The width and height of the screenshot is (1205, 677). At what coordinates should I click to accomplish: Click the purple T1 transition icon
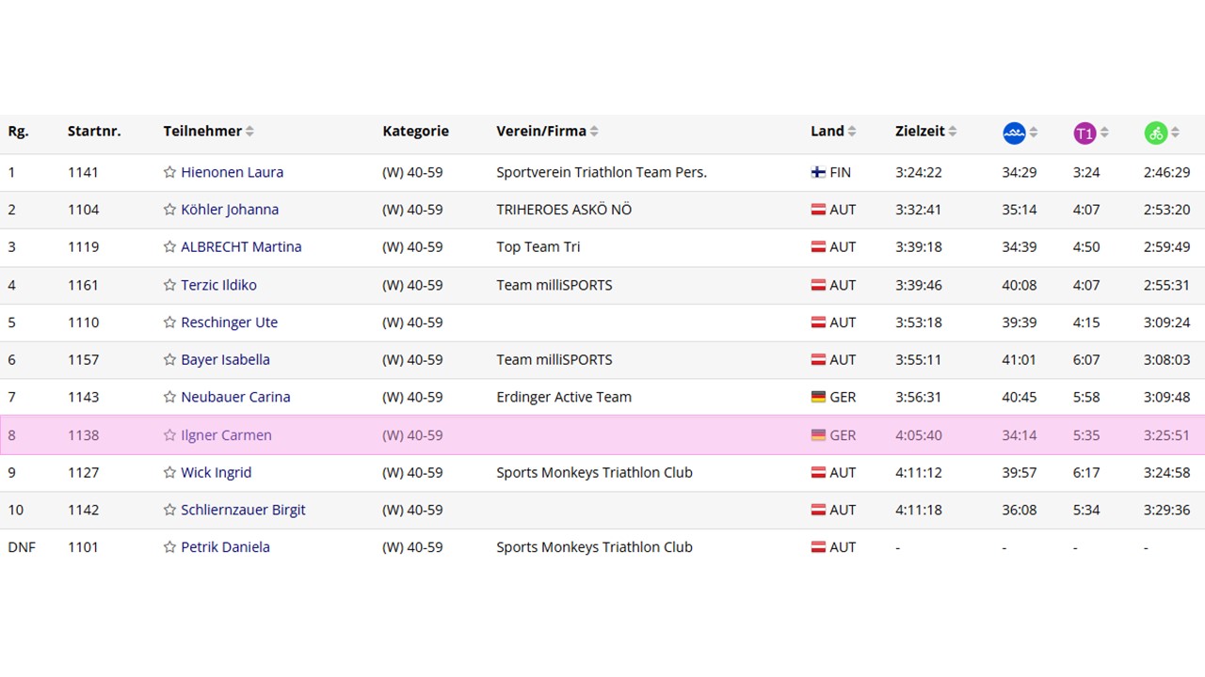tap(1084, 133)
